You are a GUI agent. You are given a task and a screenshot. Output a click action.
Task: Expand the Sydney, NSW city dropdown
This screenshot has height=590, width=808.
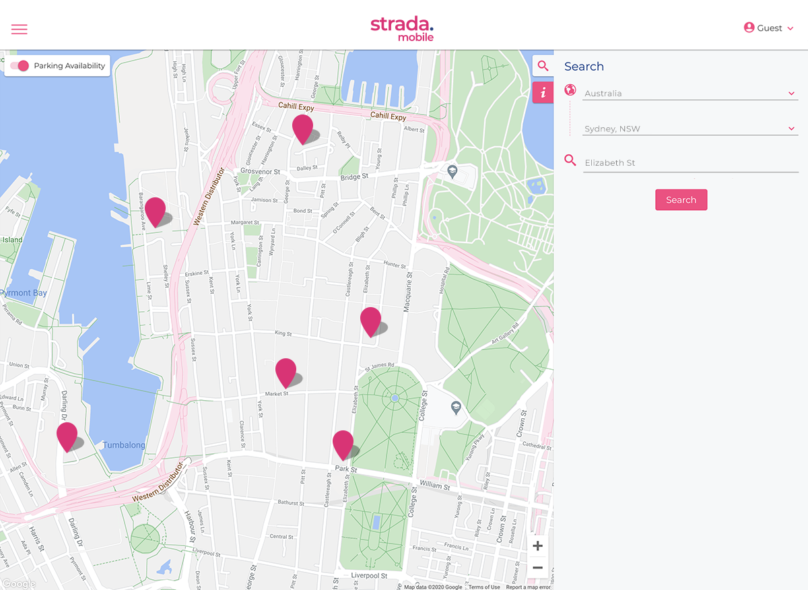click(690, 129)
